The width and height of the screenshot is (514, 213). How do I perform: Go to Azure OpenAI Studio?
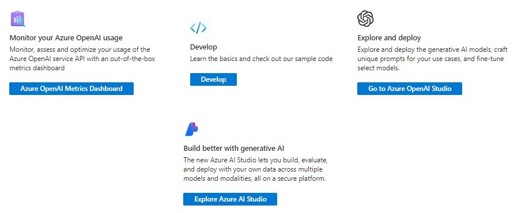(410, 89)
